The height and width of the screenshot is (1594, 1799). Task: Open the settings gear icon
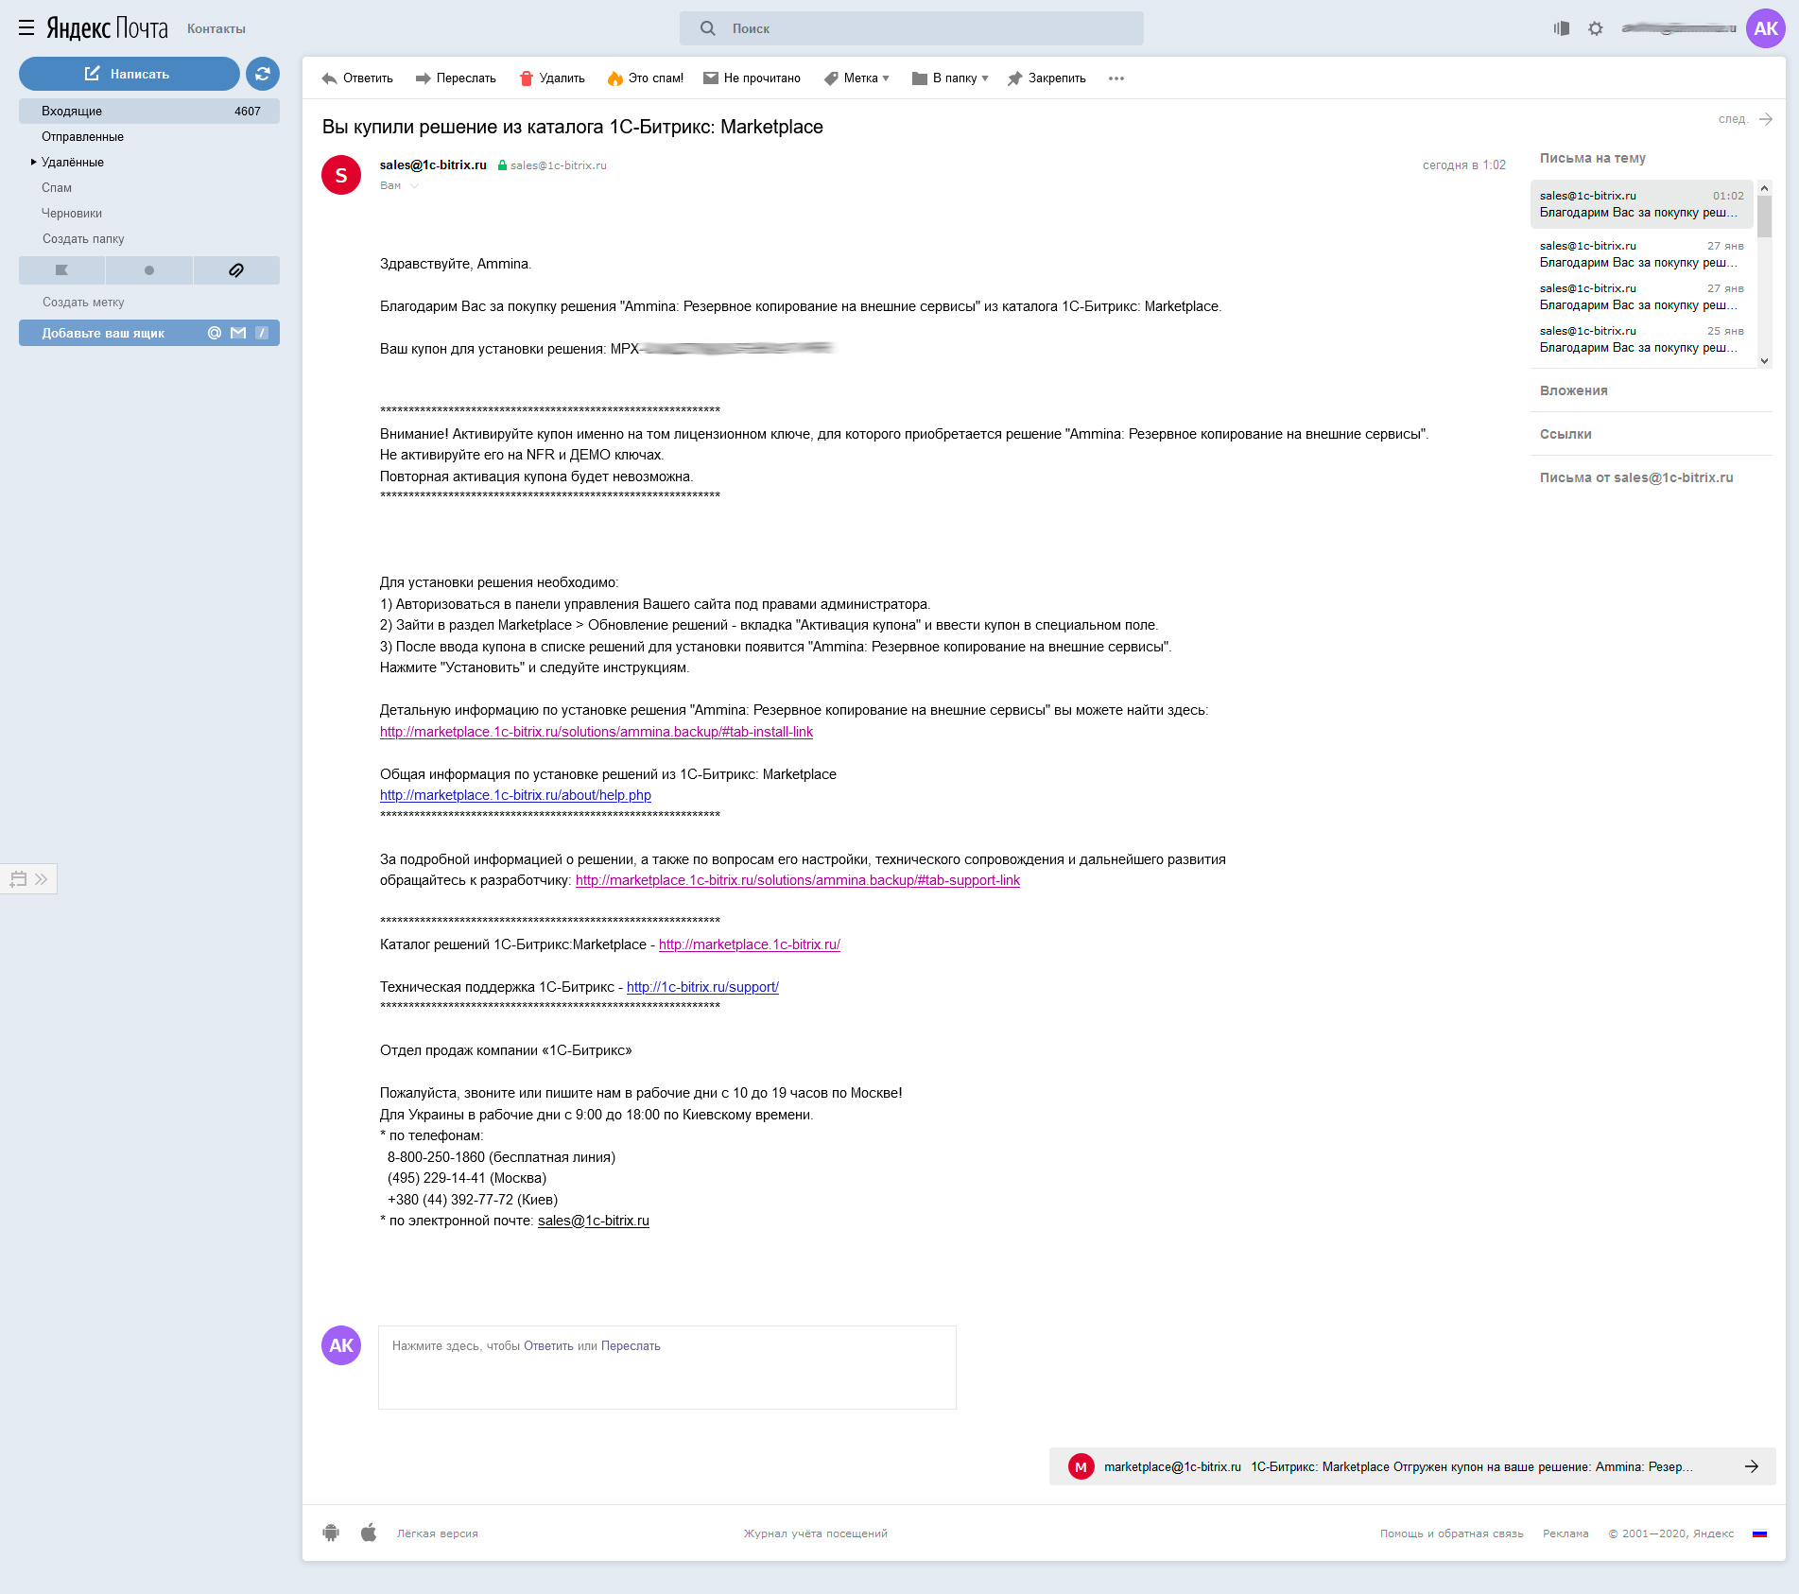click(x=1596, y=28)
